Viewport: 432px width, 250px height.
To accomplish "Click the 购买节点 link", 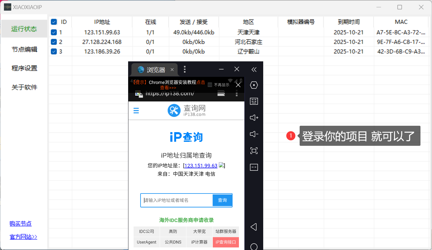I will tap(21, 224).
